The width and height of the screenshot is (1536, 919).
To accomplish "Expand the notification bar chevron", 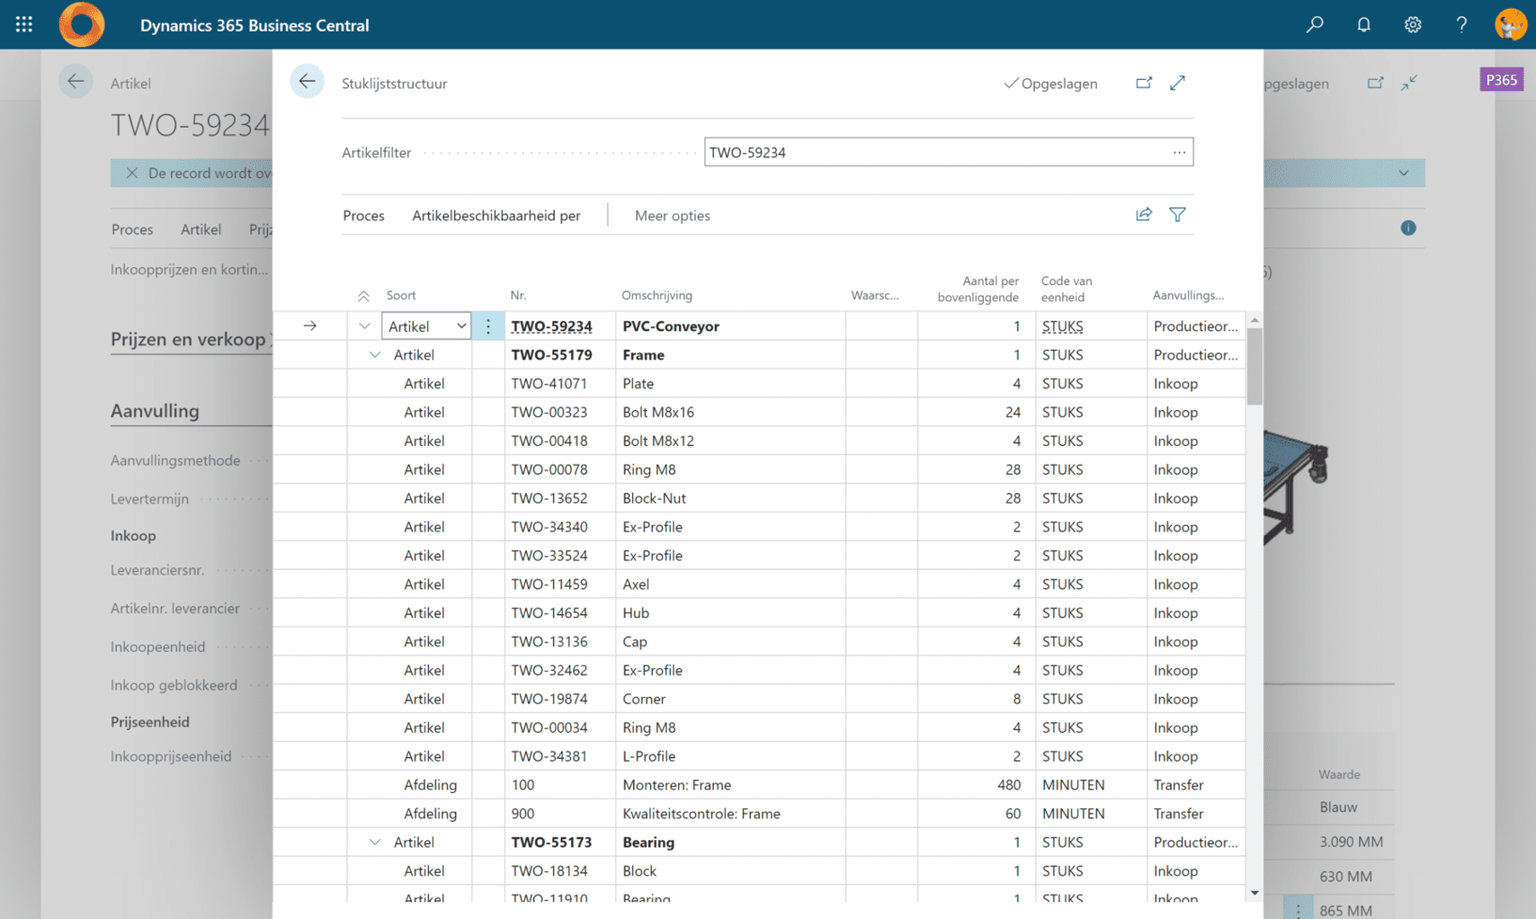I will (1404, 173).
